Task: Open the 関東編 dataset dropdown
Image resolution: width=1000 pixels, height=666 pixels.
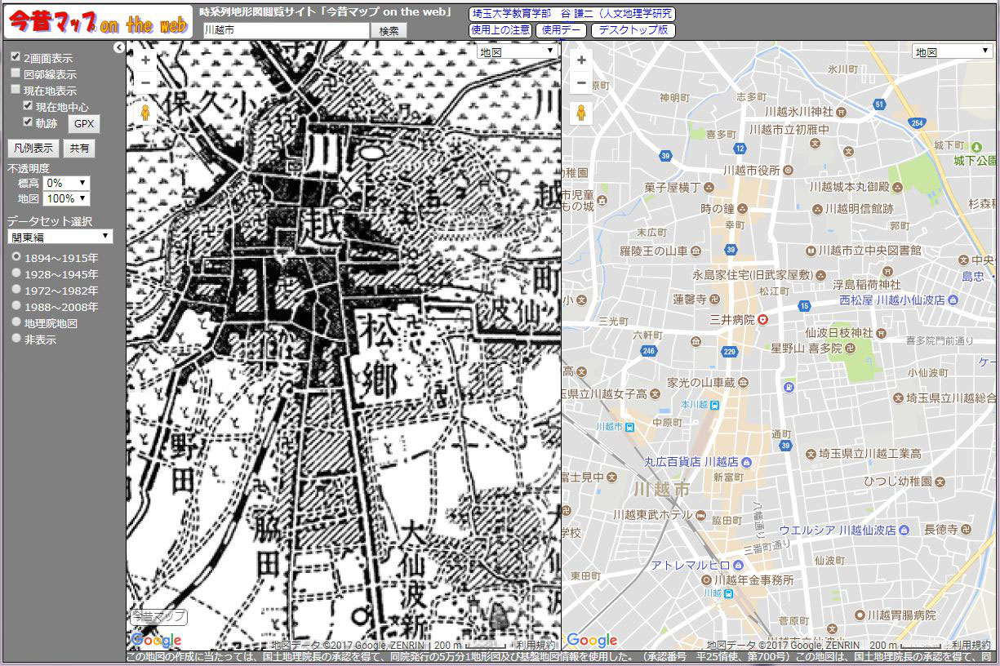Action: click(60, 237)
